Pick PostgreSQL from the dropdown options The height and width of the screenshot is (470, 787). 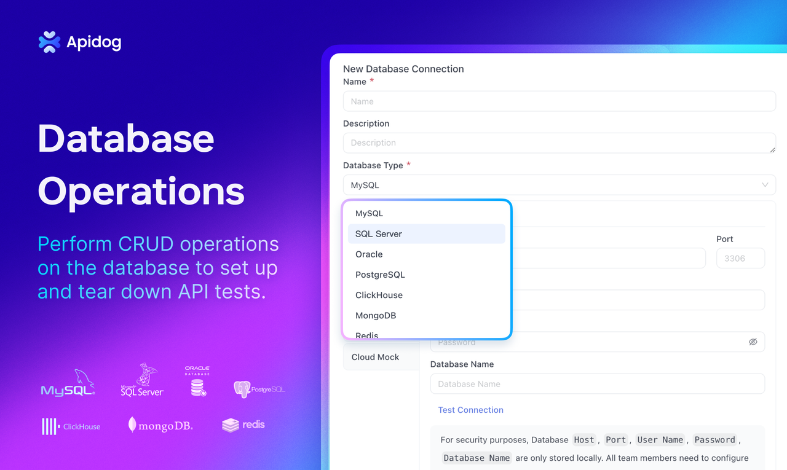(x=427, y=275)
